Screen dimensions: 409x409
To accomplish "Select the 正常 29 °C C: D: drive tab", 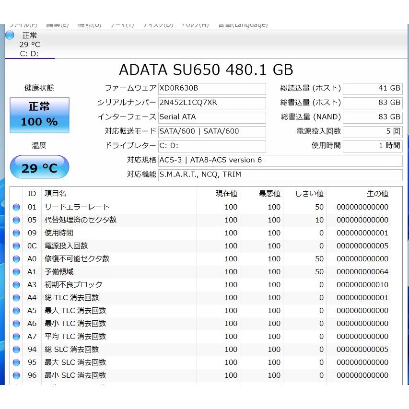I will [x=30, y=44].
